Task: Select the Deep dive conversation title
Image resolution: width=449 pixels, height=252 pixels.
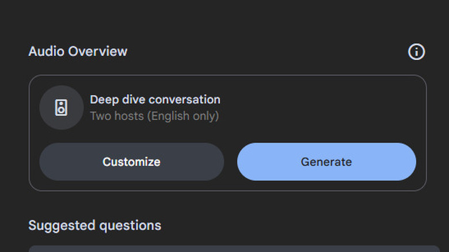Action: [x=155, y=100]
